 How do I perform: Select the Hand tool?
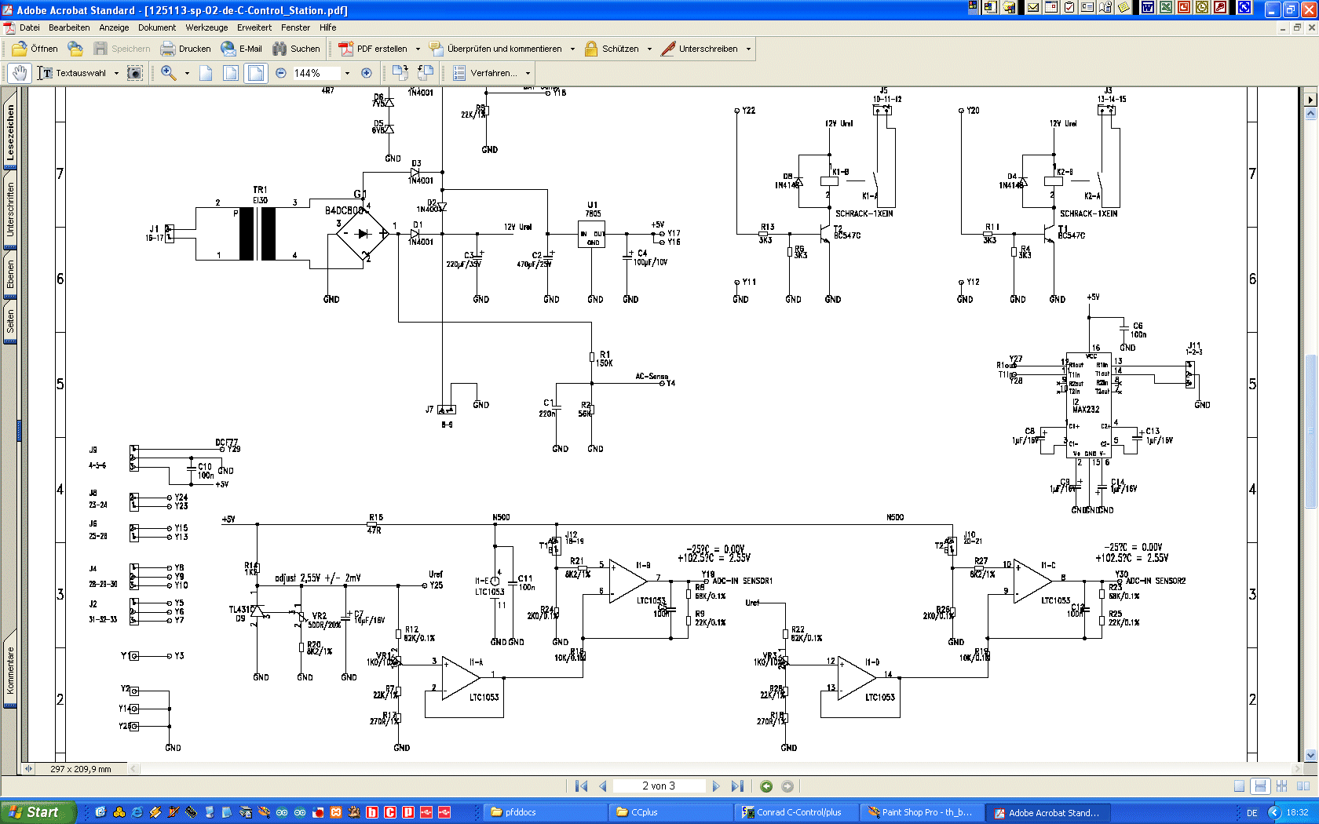[20, 73]
